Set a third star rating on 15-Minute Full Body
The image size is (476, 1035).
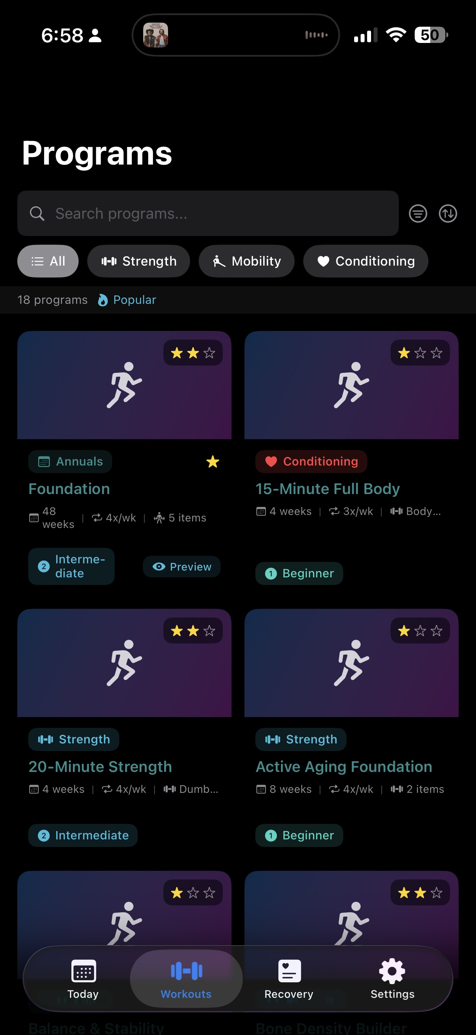click(436, 352)
